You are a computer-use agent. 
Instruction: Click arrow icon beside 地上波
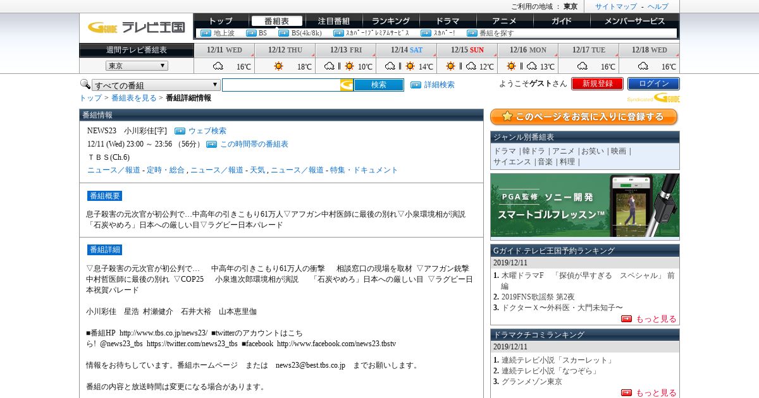click(x=206, y=33)
